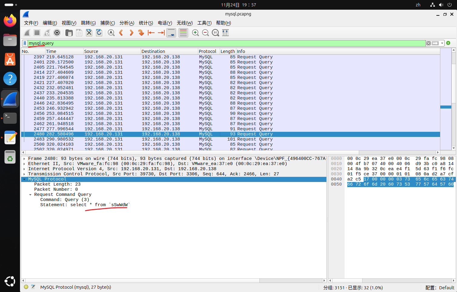Viewport: 457px width, 292px height.
Task: Open the 跳转(G) menu
Action: 88,23
